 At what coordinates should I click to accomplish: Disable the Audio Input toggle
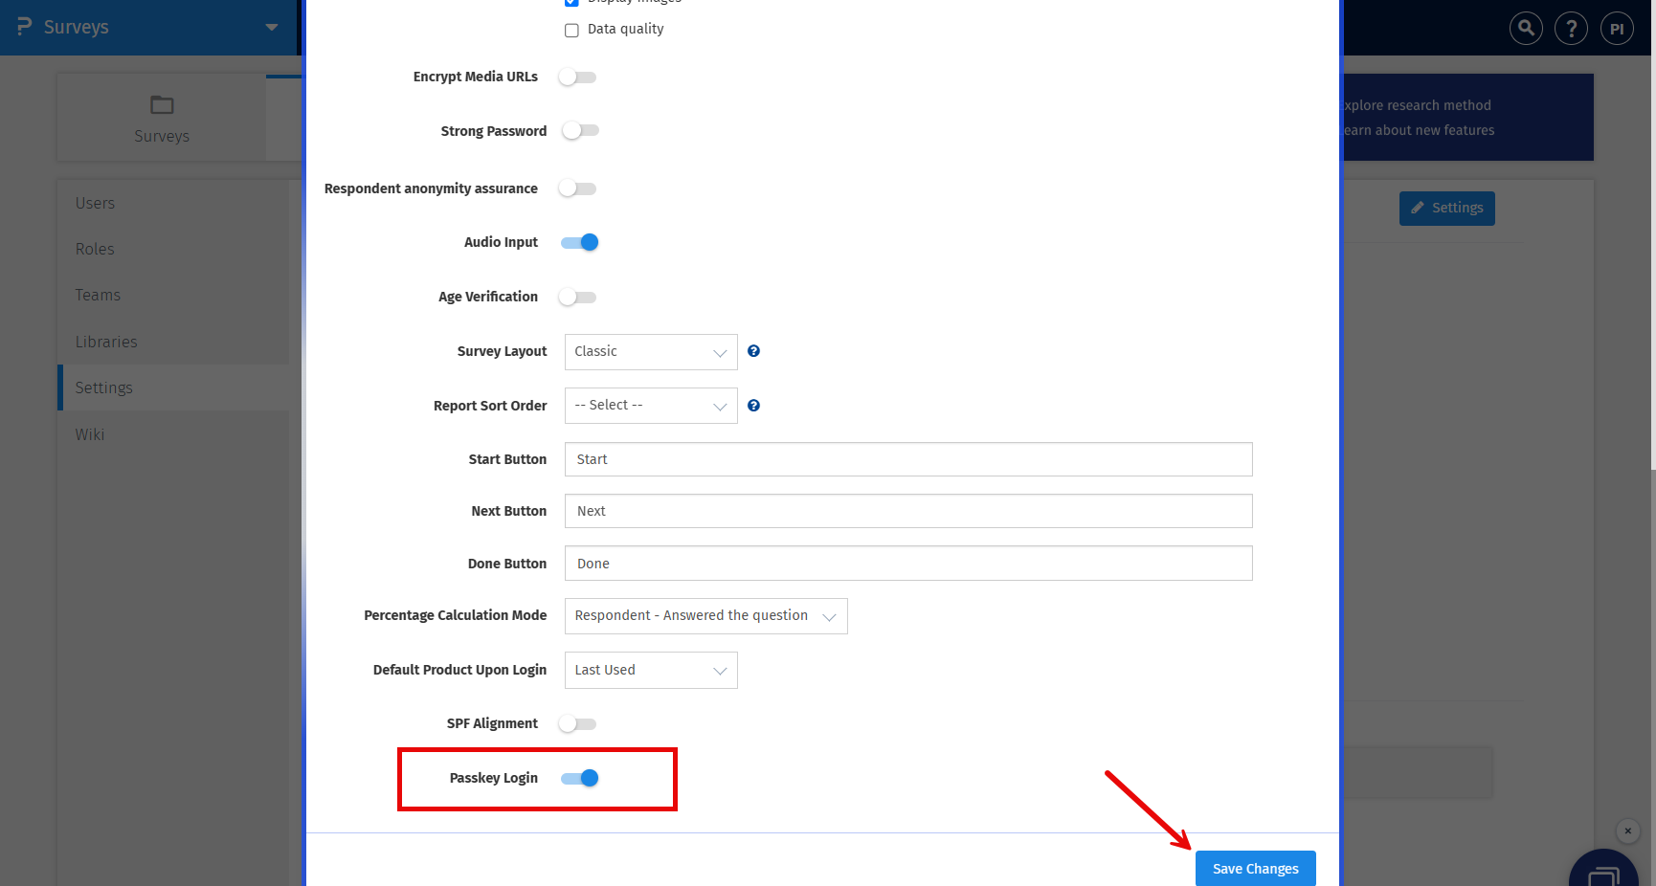point(580,242)
